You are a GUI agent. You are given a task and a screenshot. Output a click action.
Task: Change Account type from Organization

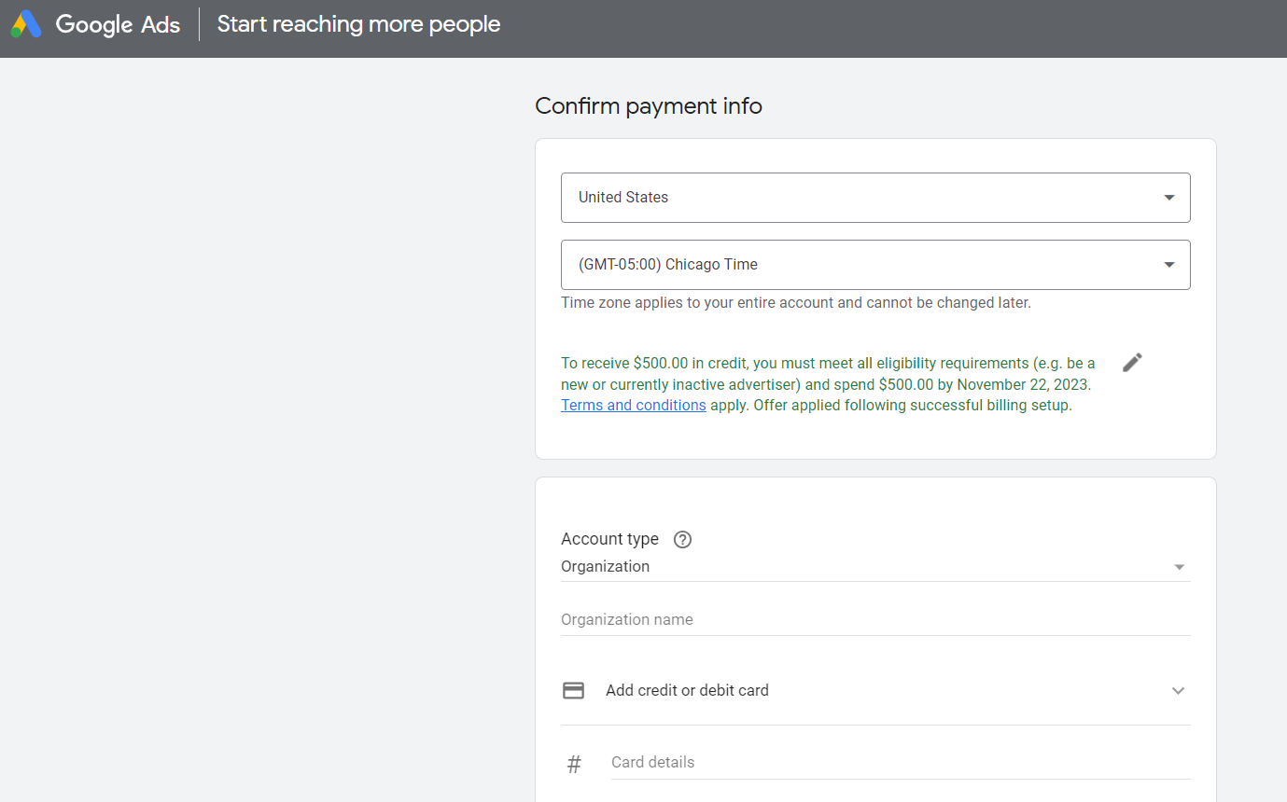pyautogui.click(x=875, y=566)
